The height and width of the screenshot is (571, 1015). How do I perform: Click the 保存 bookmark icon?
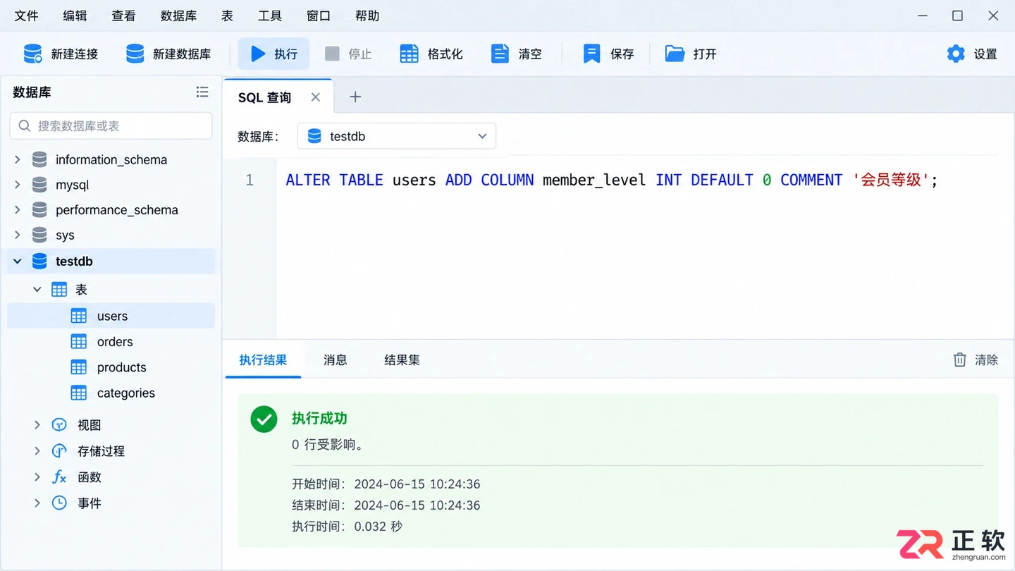click(x=591, y=54)
